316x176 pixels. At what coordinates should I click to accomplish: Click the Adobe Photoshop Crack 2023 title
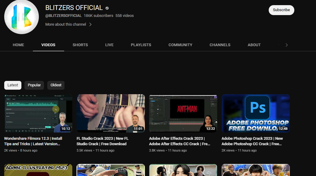[252, 141]
